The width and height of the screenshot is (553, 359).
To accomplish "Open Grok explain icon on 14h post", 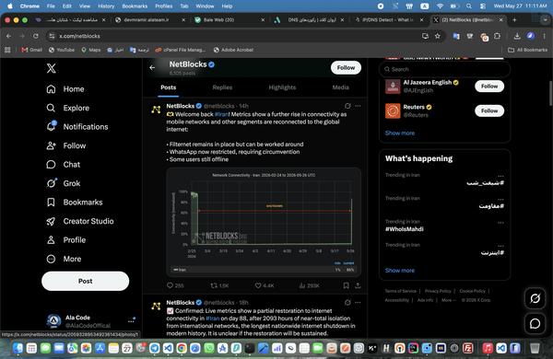I will point(347,106).
